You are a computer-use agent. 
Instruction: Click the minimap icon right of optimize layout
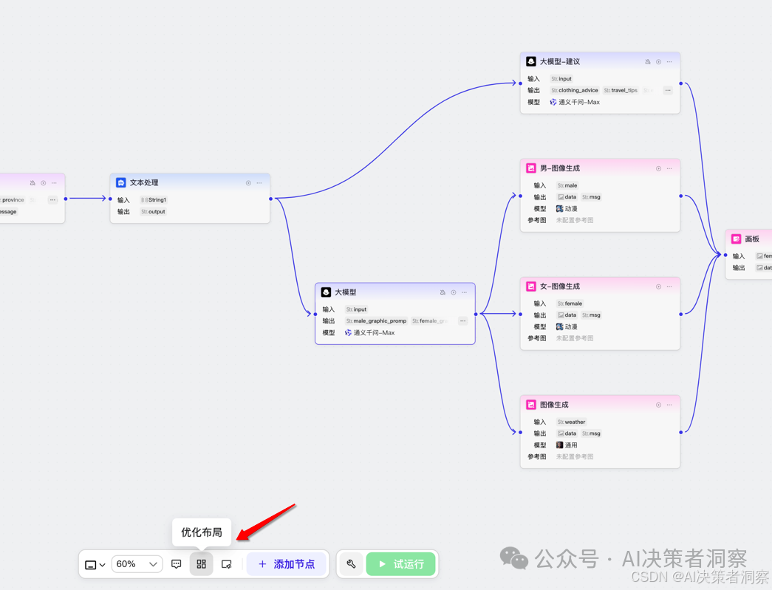coord(227,564)
